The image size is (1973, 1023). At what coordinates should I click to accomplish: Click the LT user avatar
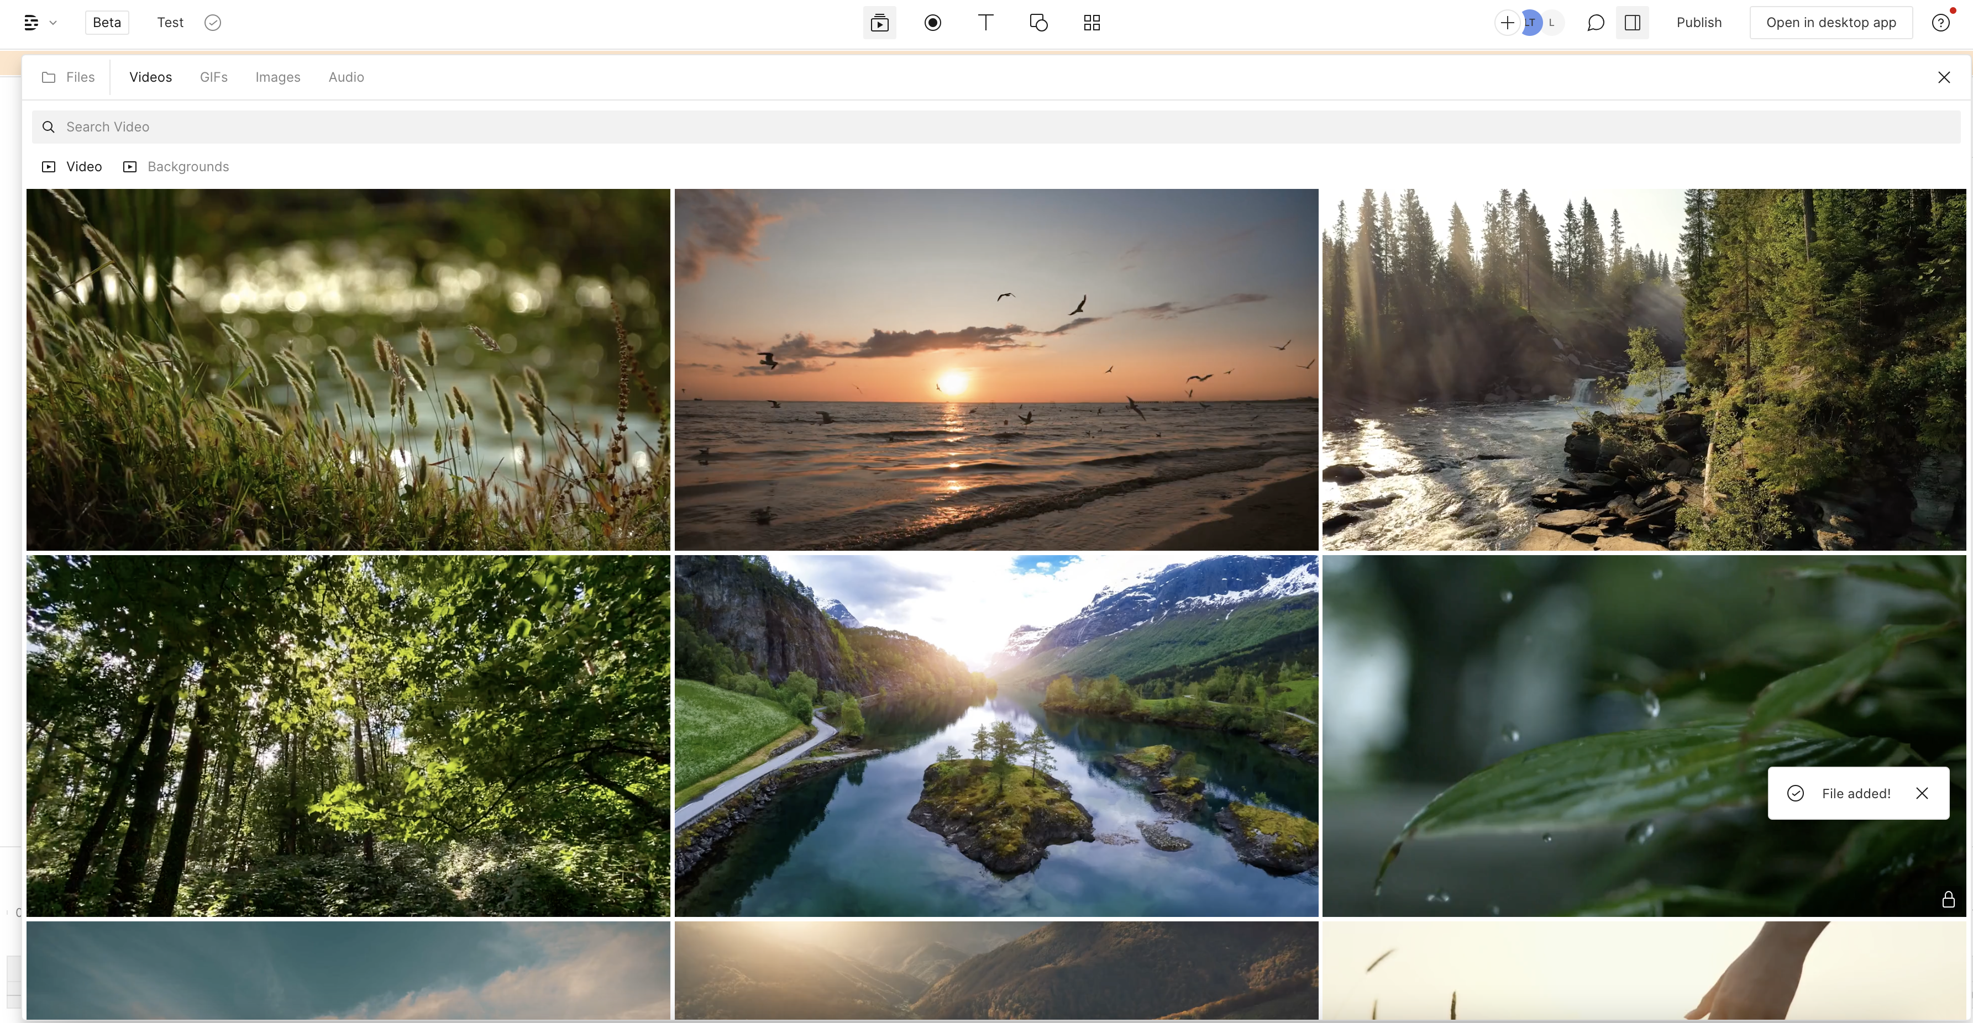1530,23
